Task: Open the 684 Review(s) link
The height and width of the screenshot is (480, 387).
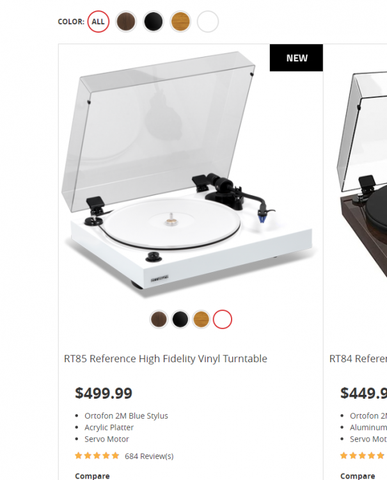Action: click(149, 456)
